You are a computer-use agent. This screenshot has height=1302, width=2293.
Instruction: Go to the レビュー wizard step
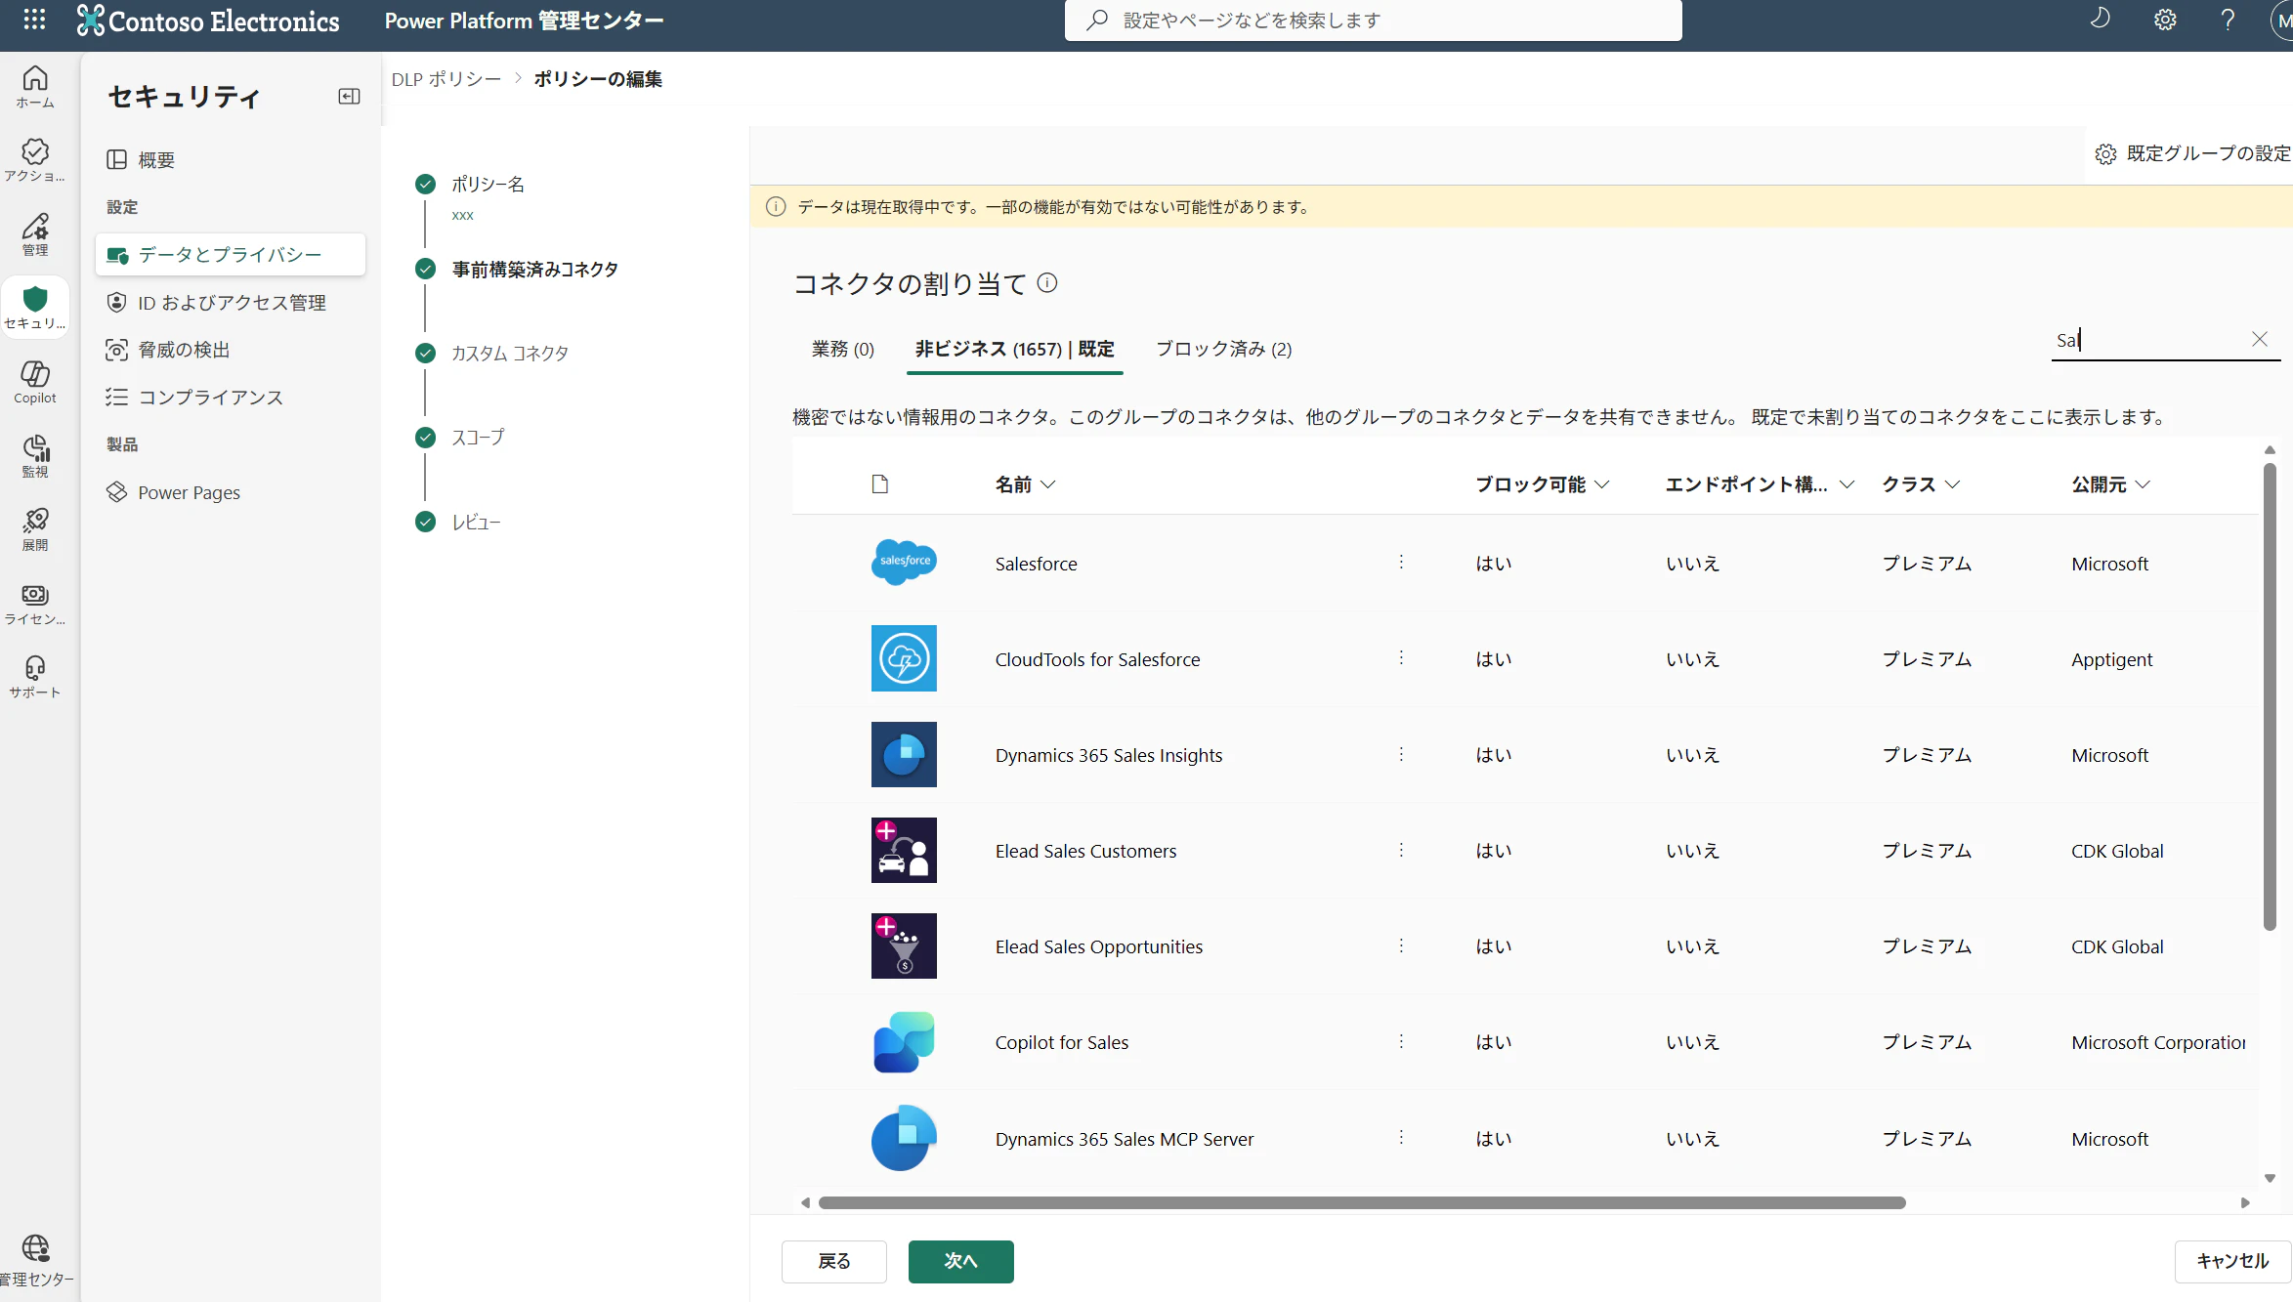476,522
